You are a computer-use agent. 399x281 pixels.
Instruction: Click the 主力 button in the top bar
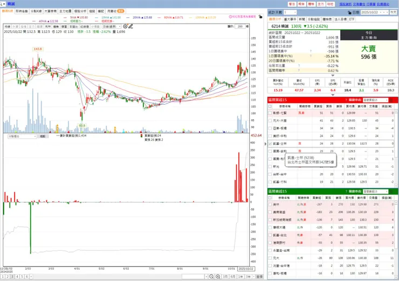coord(321,4)
